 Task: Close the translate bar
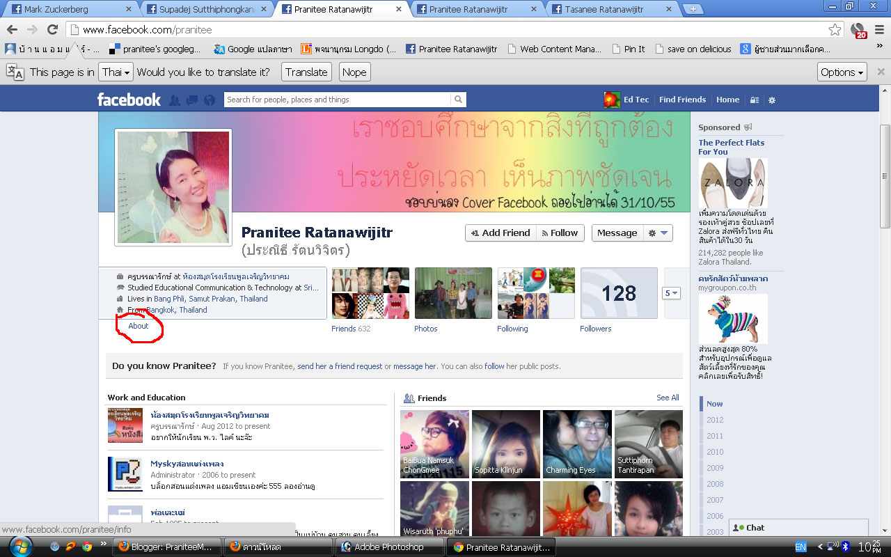point(881,72)
